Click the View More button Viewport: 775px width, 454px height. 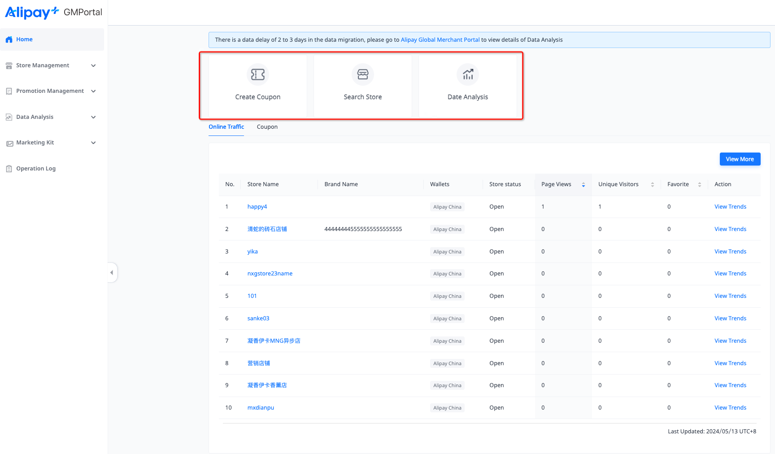[x=740, y=159]
